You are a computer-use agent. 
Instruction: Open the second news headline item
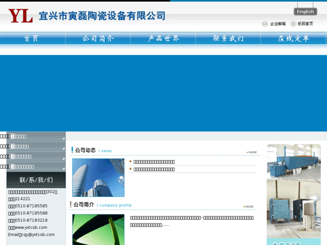(x=154, y=169)
